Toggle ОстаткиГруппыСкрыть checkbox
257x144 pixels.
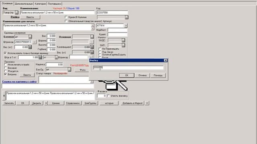(100, 55)
